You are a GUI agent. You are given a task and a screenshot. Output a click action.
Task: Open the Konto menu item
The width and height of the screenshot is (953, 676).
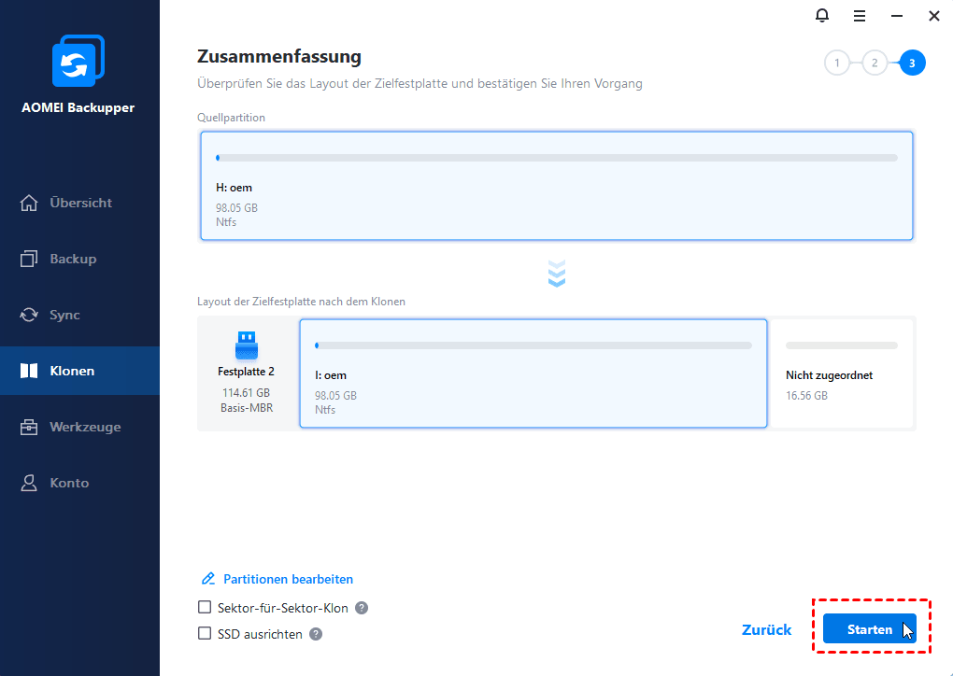(x=68, y=483)
